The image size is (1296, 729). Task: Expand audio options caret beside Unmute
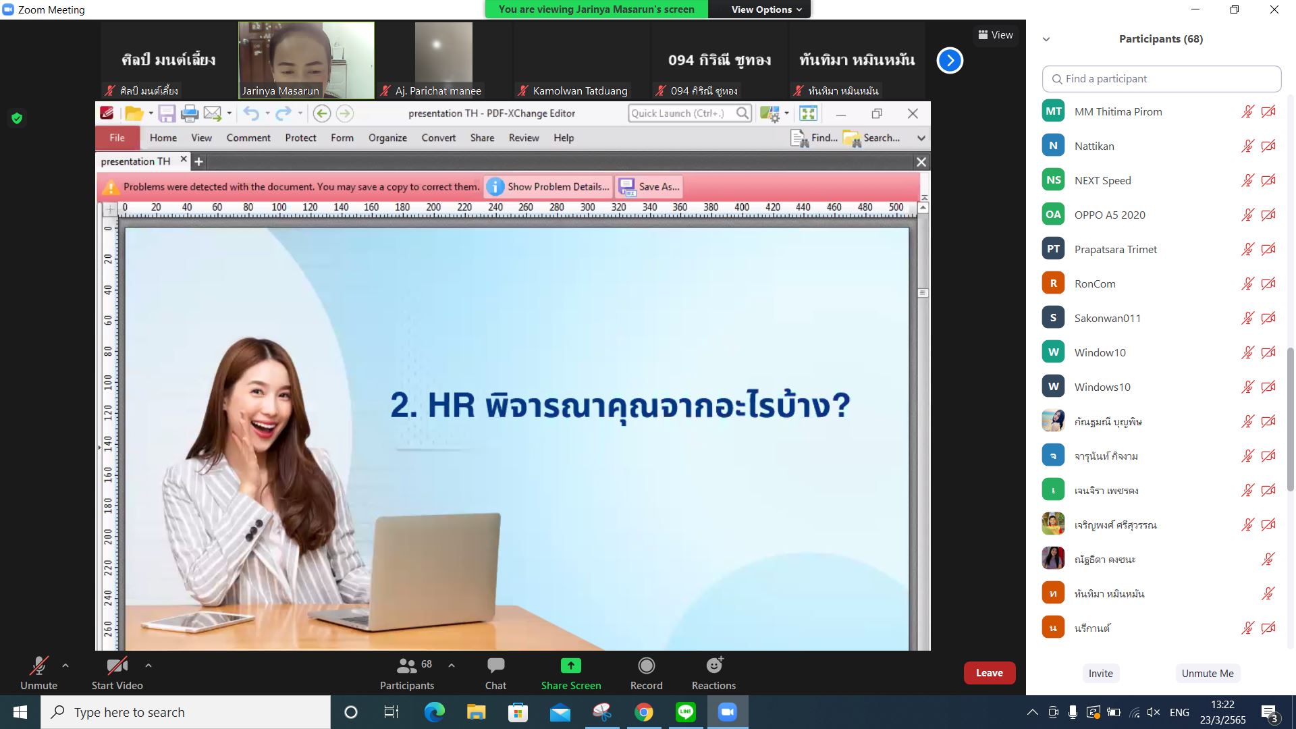(x=65, y=666)
